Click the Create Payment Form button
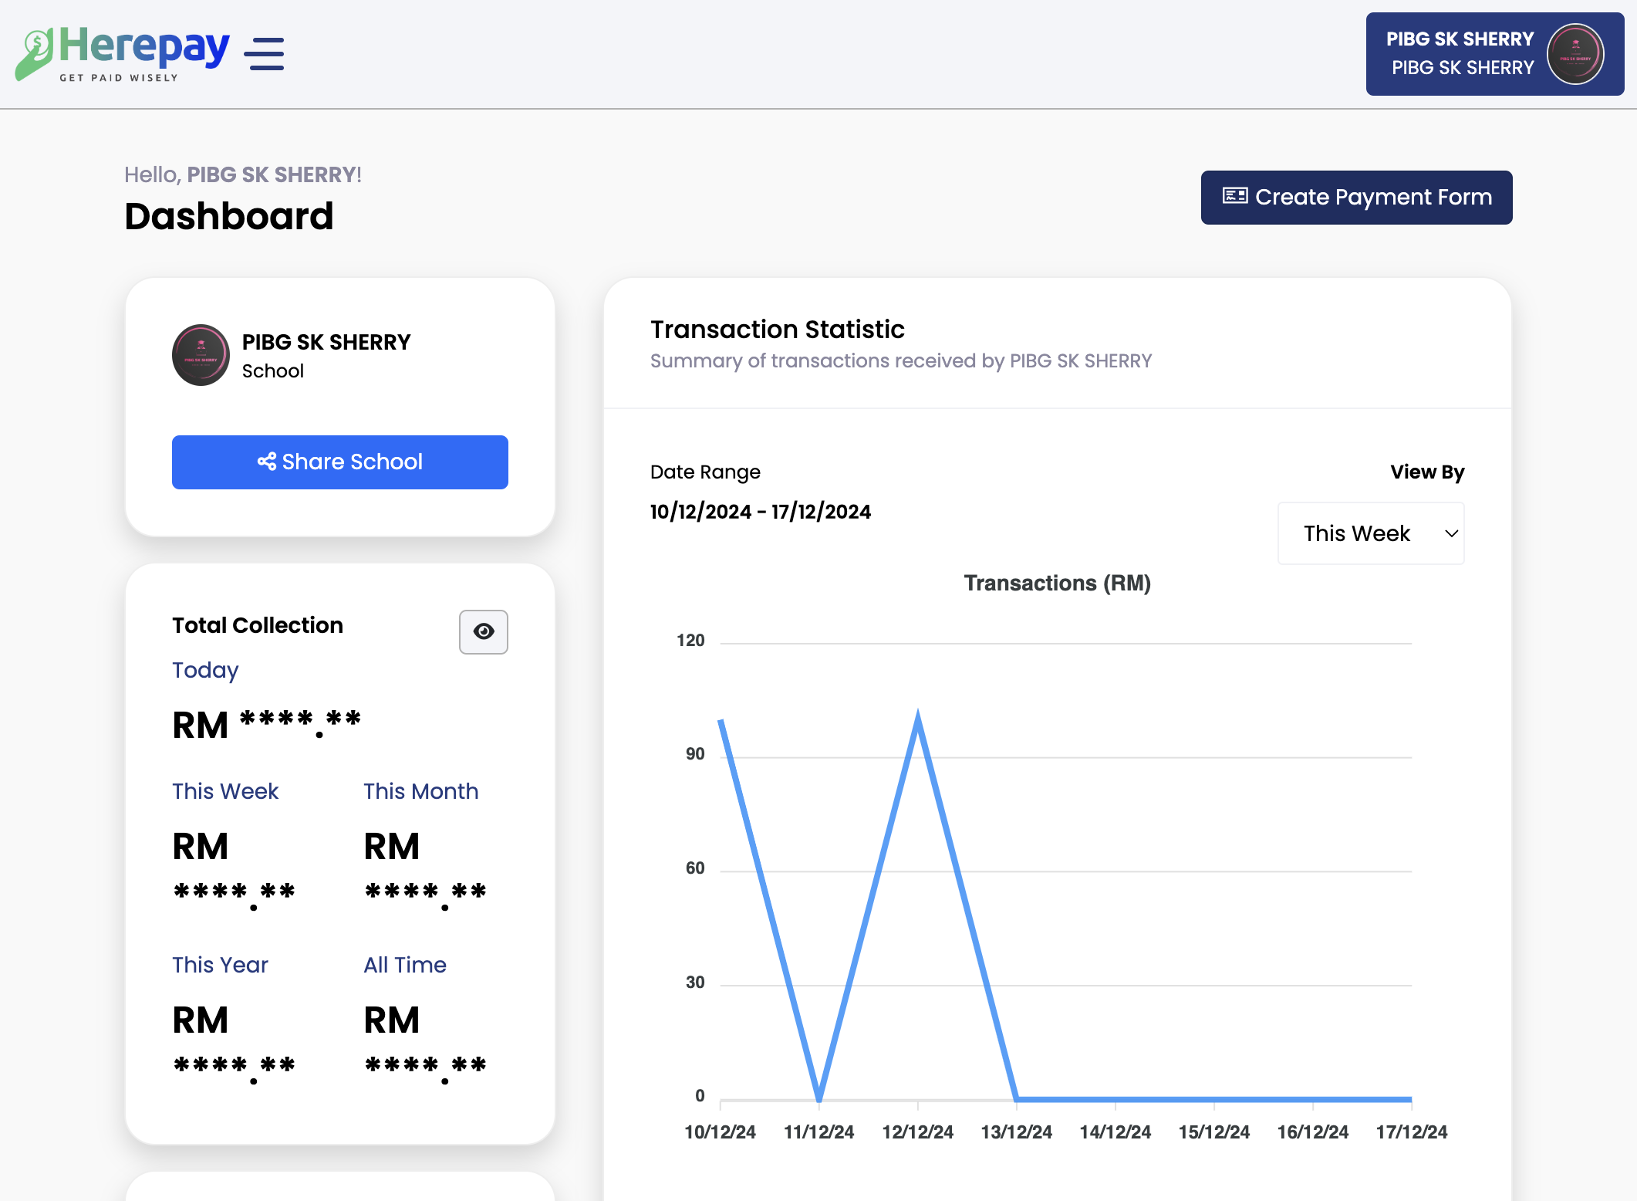This screenshot has height=1201, width=1637. tap(1356, 198)
